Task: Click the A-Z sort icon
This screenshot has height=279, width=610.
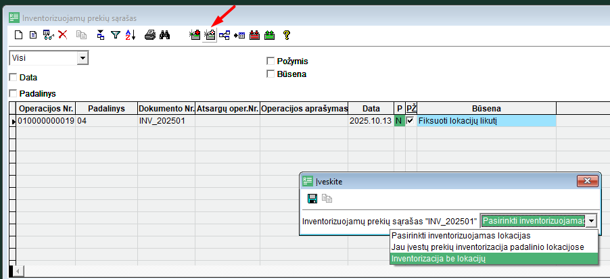Action: pyautogui.click(x=131, y=34)
